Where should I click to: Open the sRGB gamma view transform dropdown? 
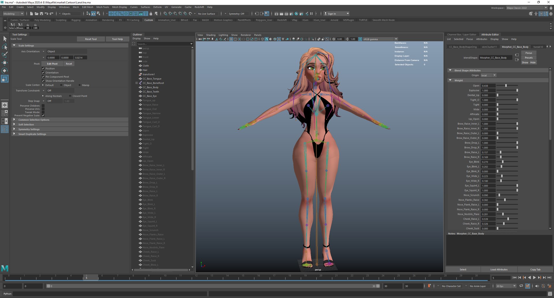coord(380,39)
